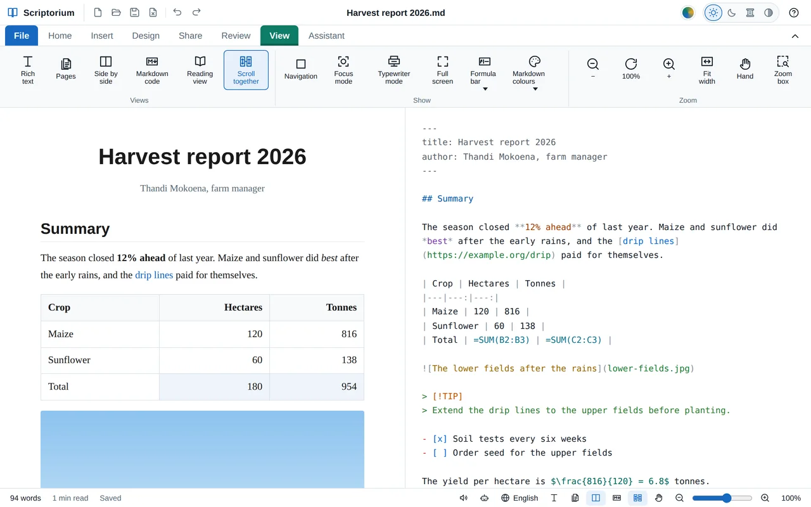Click the magnifier minus in status bar
The width and height of the screenshot is (811, 507).
point(679,498)
